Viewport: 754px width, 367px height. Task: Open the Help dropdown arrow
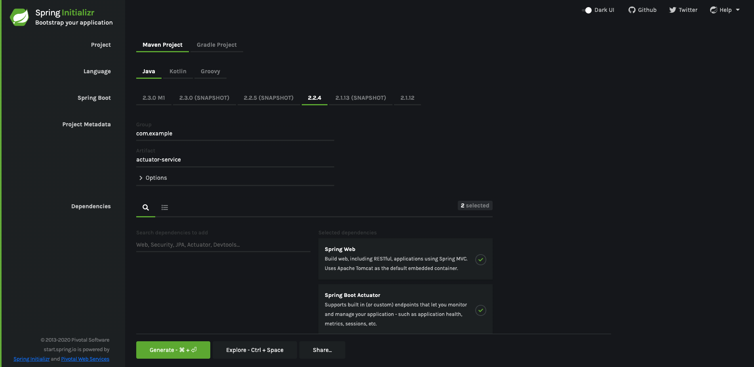coord(738,10)
